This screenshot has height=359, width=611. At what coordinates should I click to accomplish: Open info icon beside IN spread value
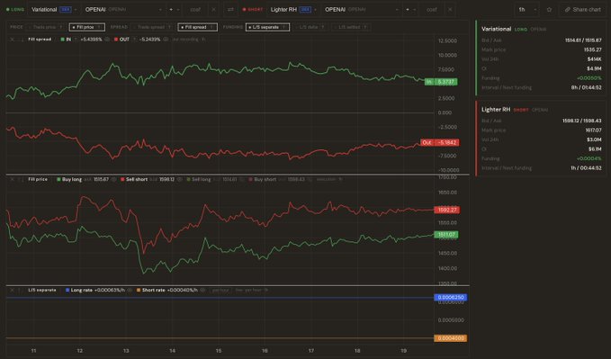click(107, 40)
